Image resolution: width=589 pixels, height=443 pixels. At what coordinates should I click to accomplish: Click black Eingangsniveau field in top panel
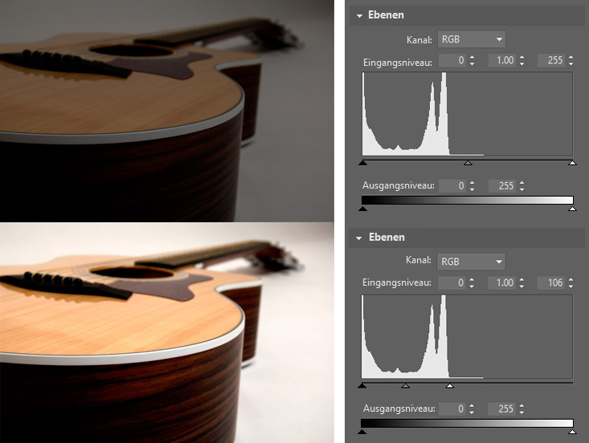pos(452,60)
